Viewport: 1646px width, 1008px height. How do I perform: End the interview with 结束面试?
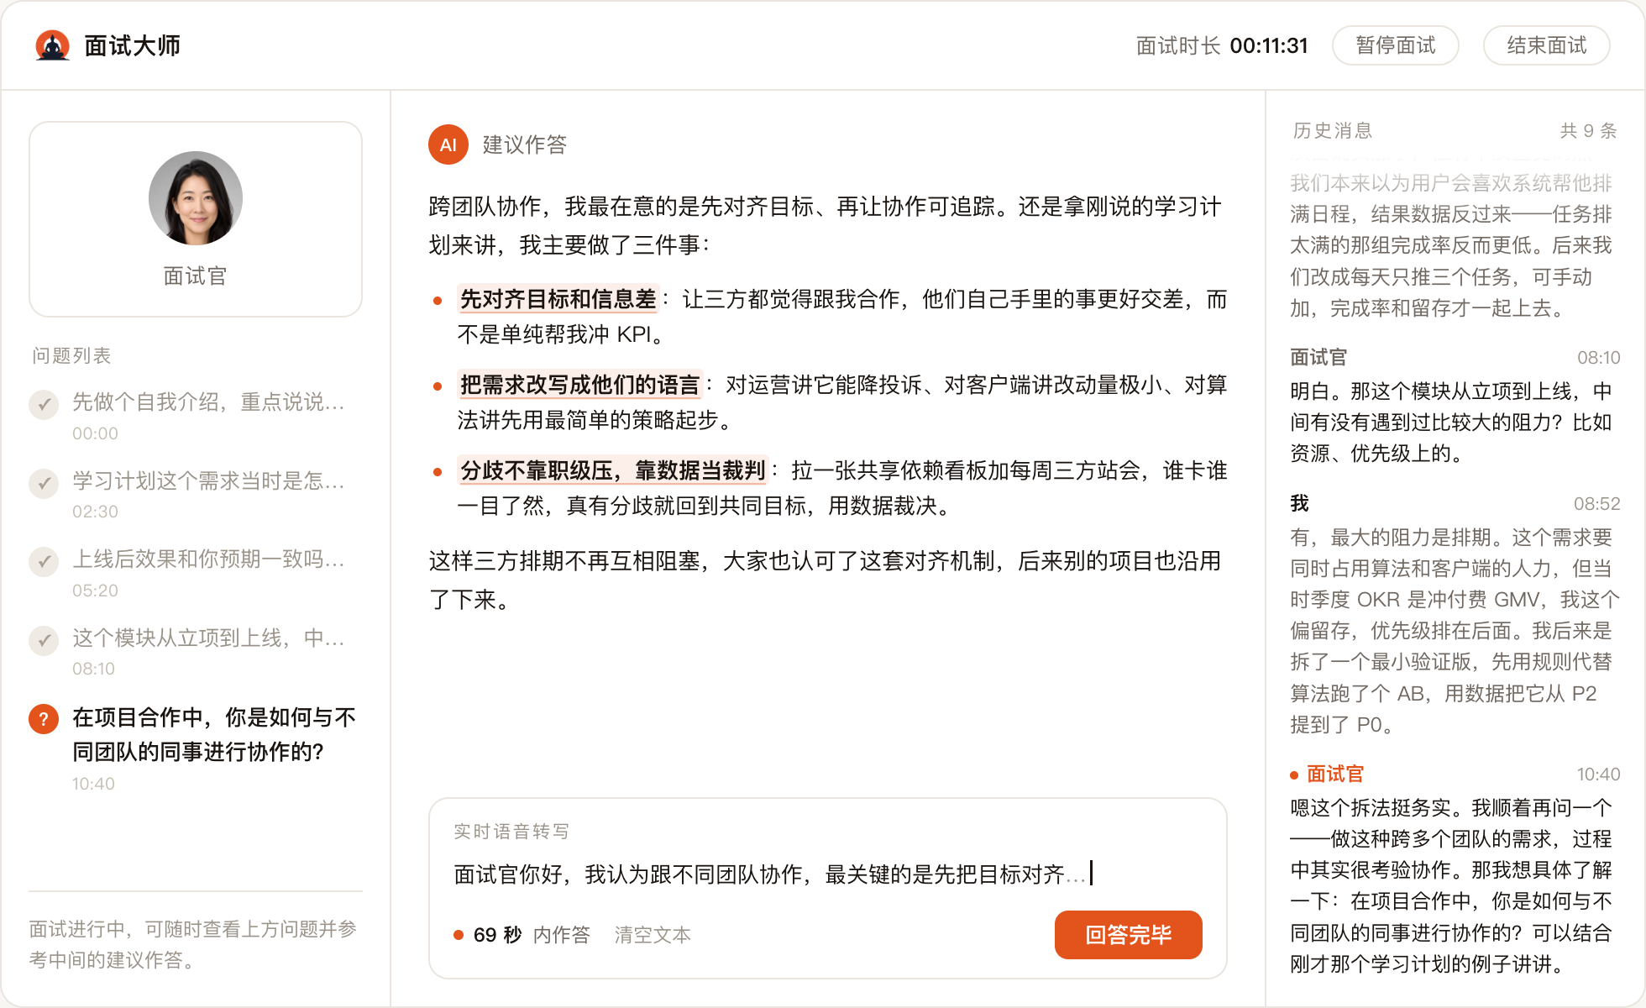click(1547, 45)
